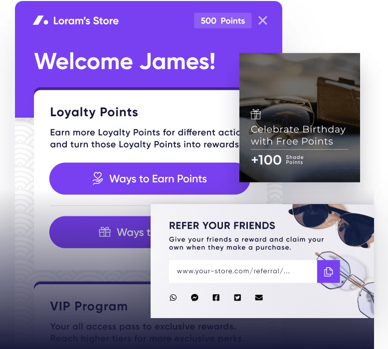Viewport: 388px width, 349px height.
Task: Share referral via Twitter icon
Action: coord(237,297)
